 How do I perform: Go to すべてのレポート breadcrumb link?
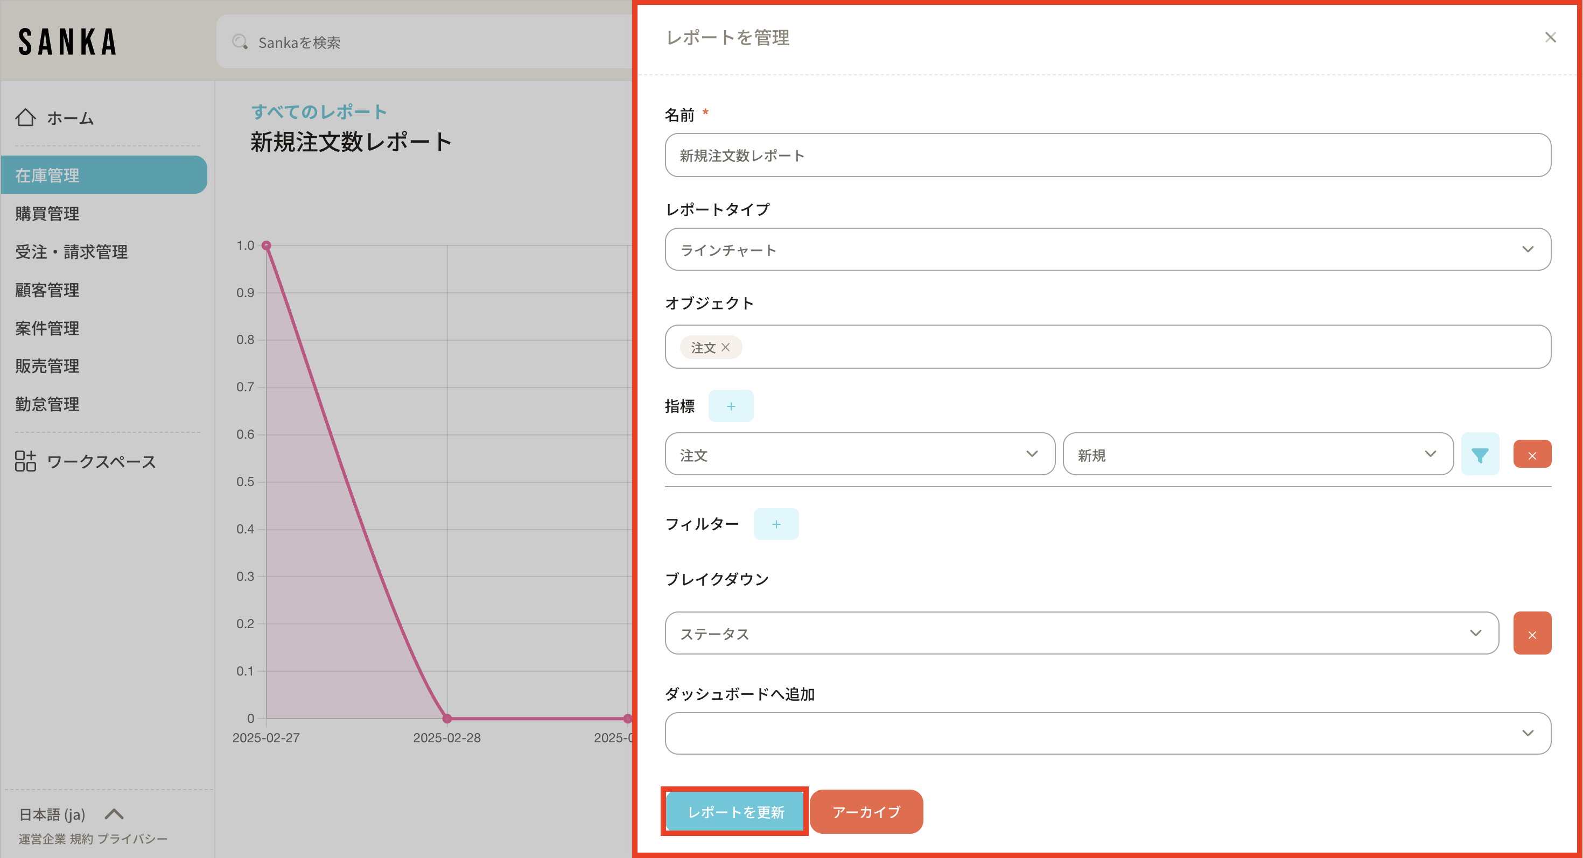(318, 112)
